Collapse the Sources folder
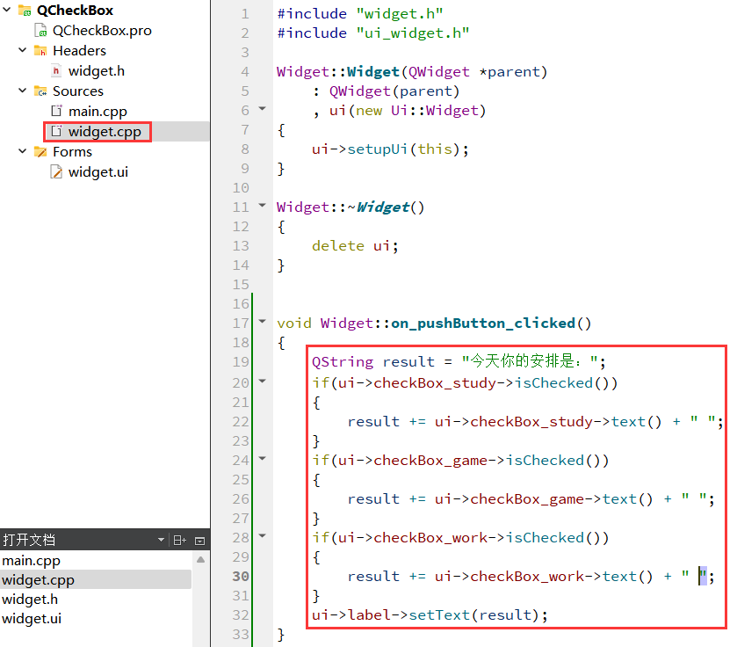 coord(22,91)
